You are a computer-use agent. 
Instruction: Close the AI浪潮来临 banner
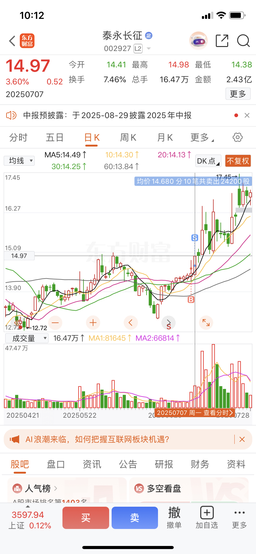(242, 439)
